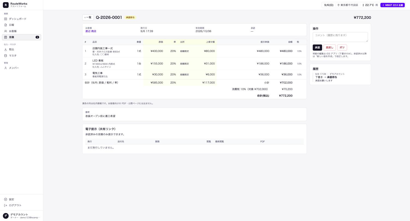Viewport: 410px width, 221px height.
Task: Go to 日報 in the sidebar
Action: (22, 25)
